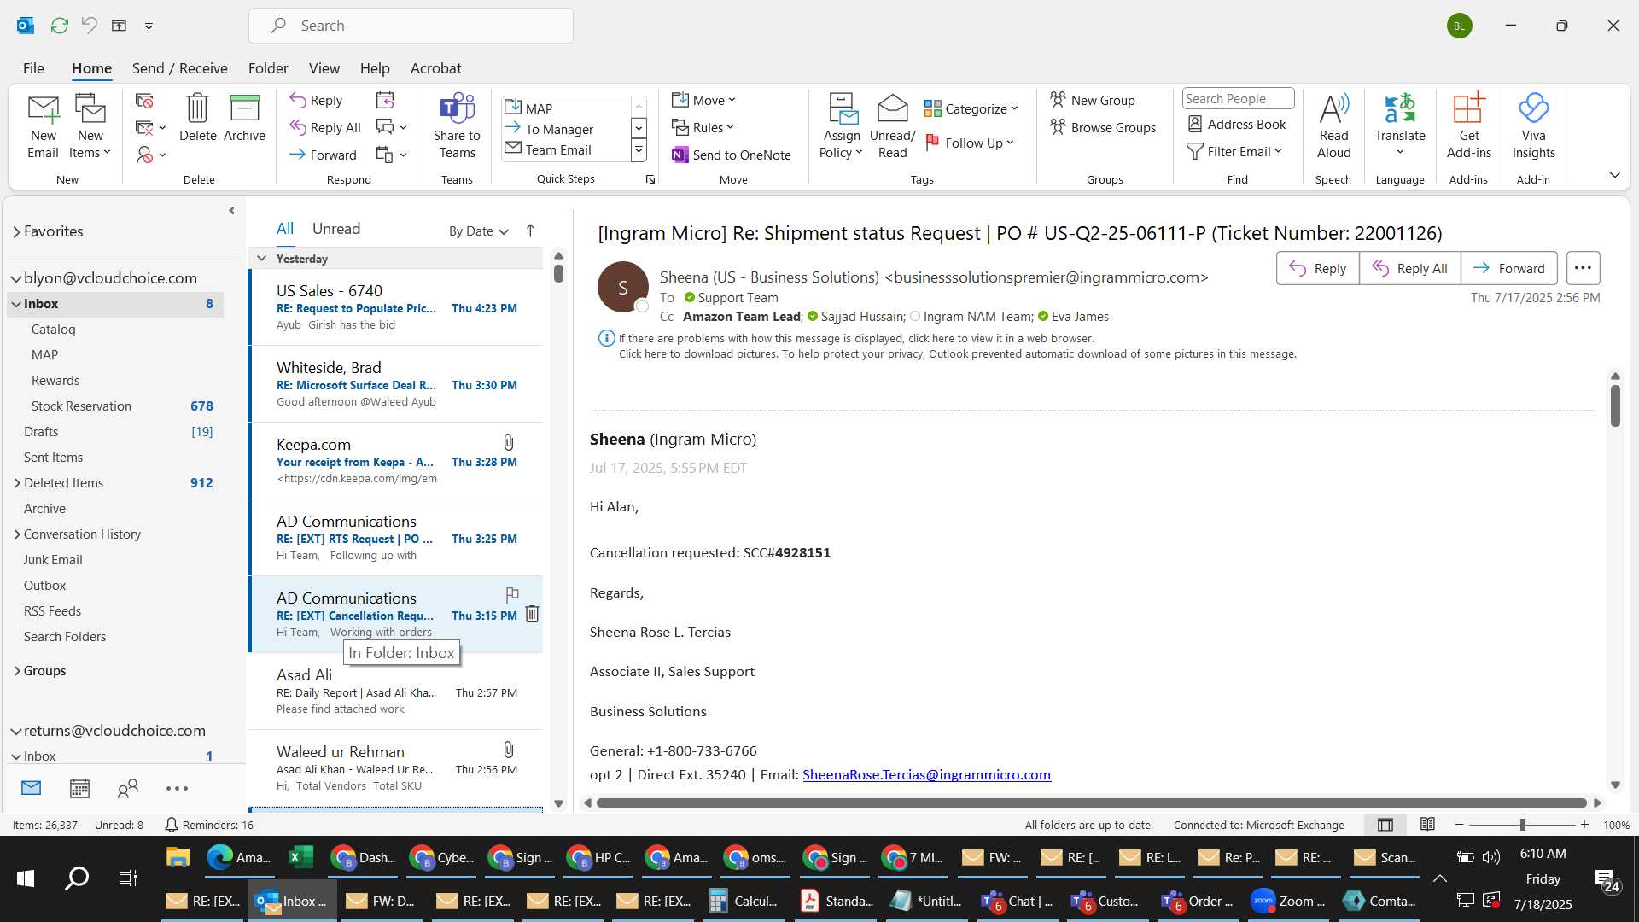Open more actions ellipsis in reading pane
This screenshot has height=922, width=1639.
click(x=1582, y=268)
